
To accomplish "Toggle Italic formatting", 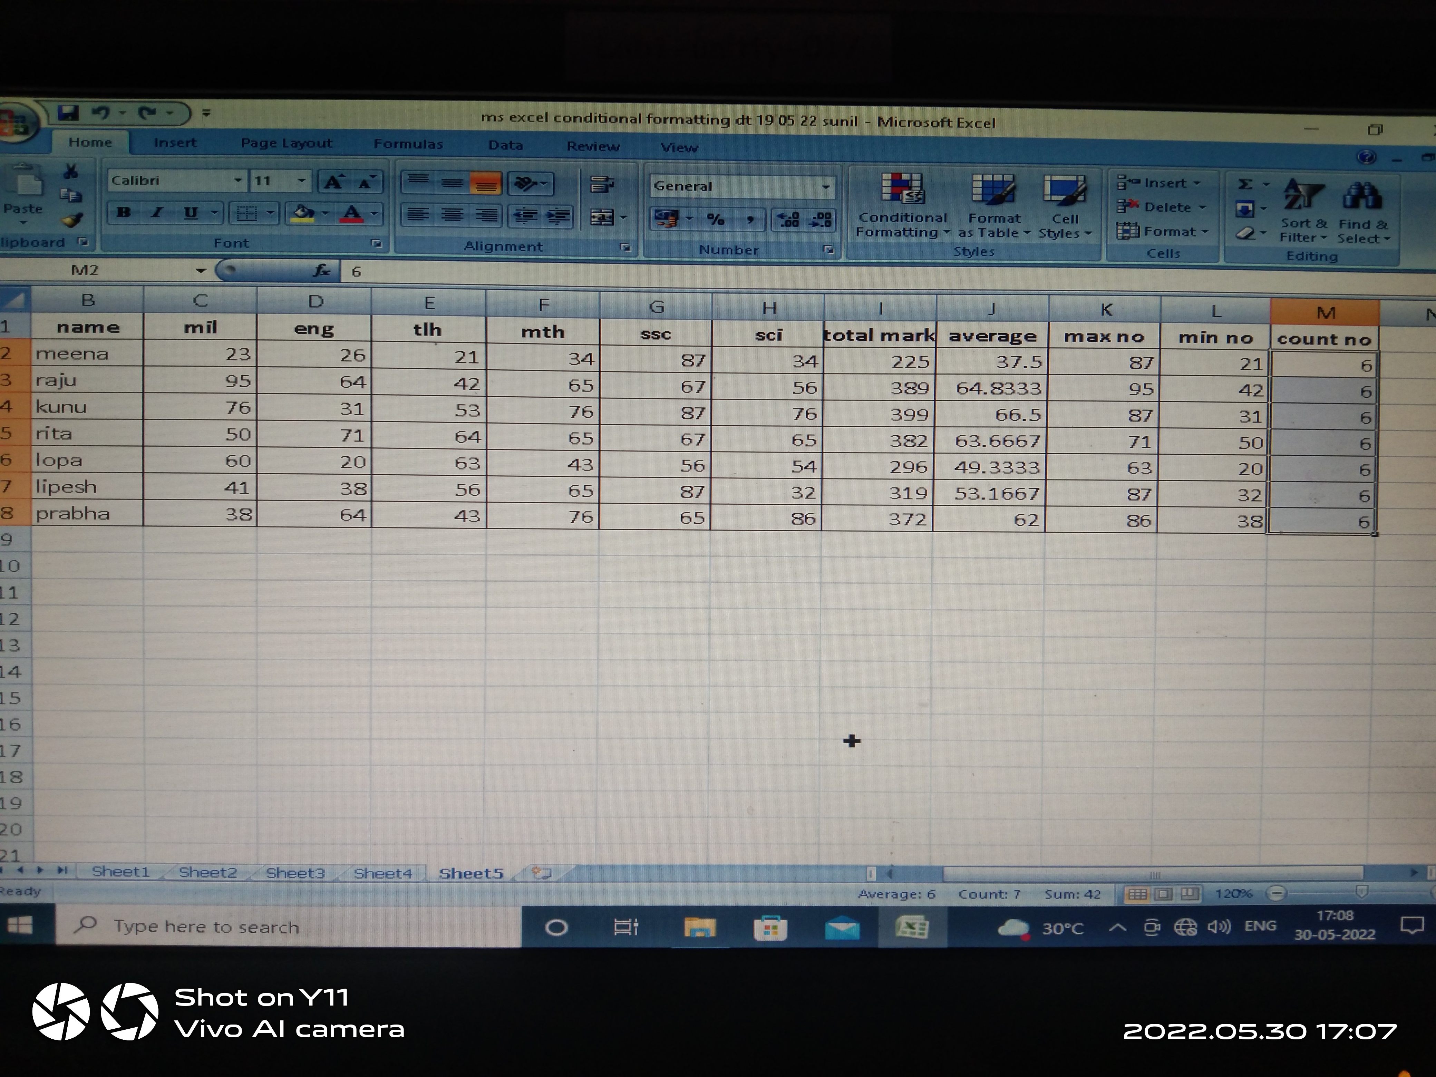I will [x=156, y=212].
